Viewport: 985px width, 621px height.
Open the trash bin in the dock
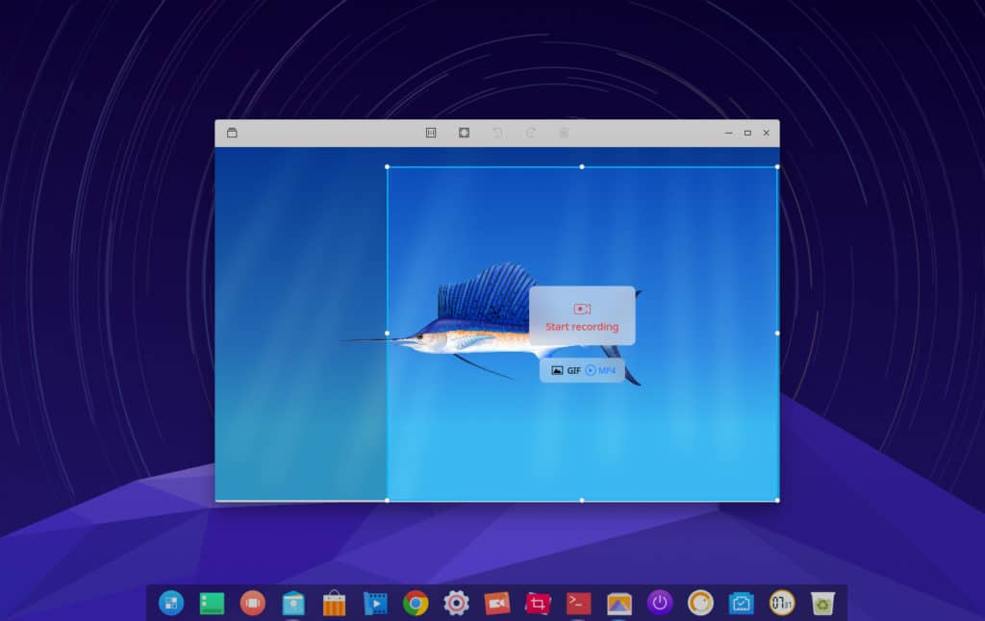(822, 604)
